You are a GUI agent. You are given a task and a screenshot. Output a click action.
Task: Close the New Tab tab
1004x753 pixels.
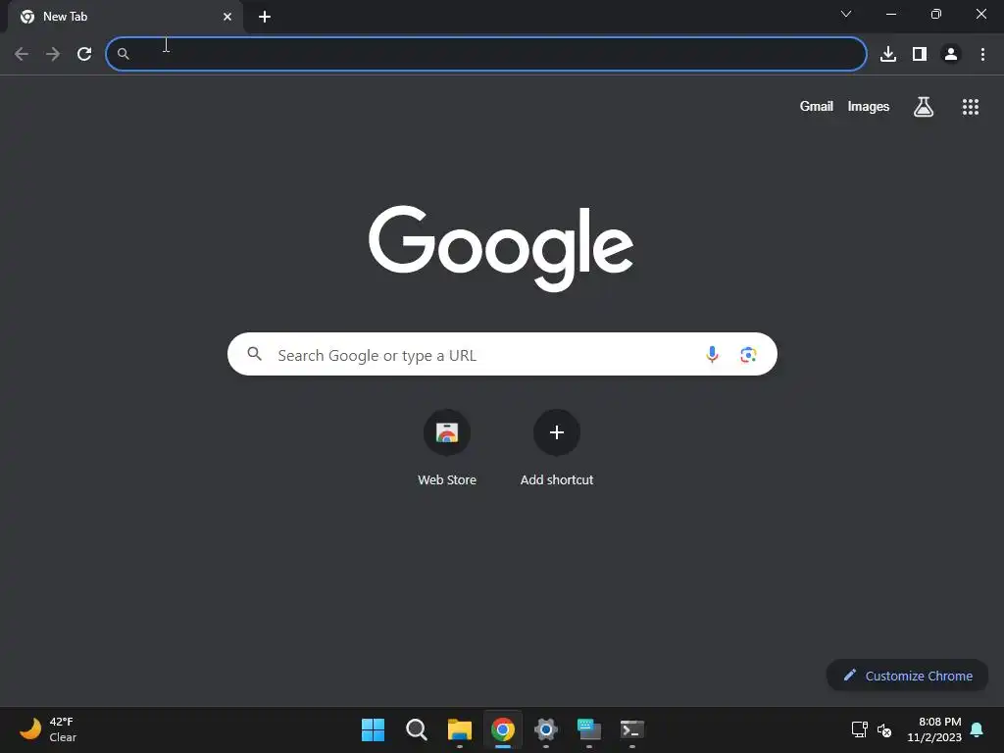[227, 17]
